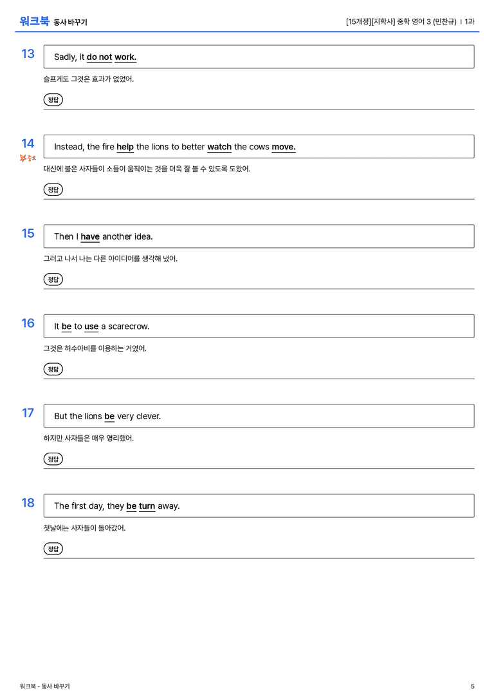Click the page number 5 in footer
The height and width of the screenshot is (700, 494).
click(x=473, y=686)
